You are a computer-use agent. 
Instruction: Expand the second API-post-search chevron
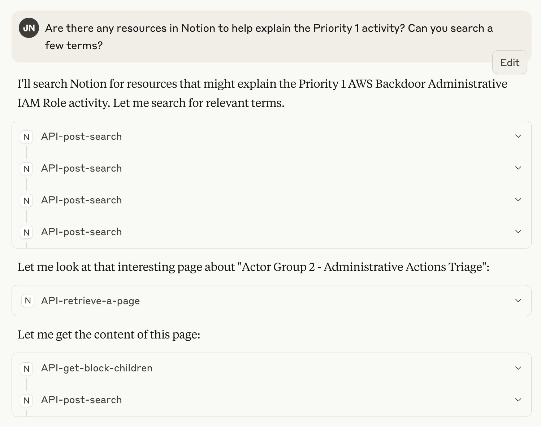tap(518, 168)
